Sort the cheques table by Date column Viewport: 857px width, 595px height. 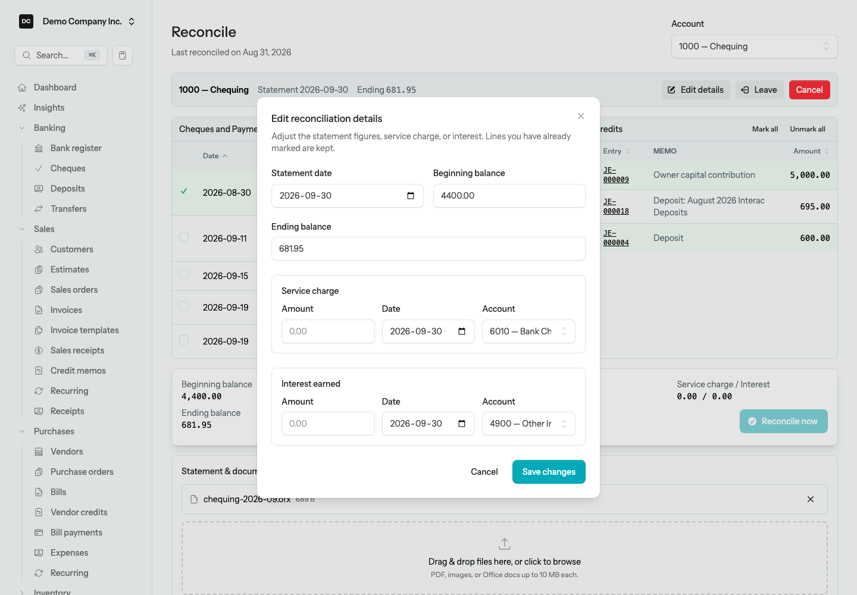tap(215, 156)
